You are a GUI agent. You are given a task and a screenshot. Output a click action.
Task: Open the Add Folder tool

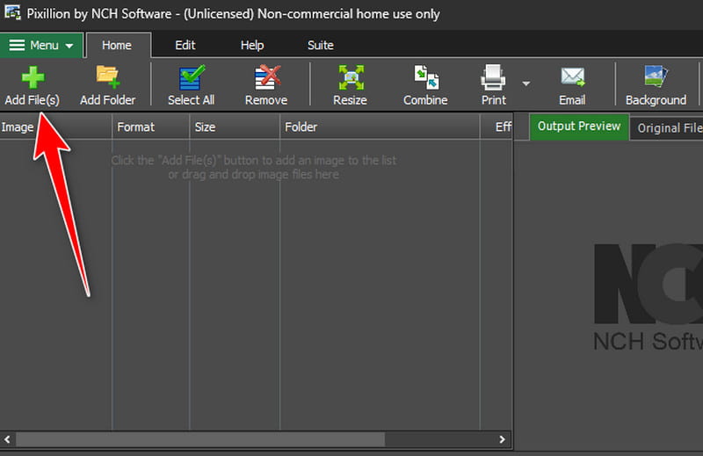[107, 85]
